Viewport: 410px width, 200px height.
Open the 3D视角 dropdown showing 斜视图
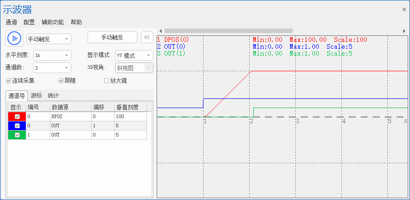(134, 68)
